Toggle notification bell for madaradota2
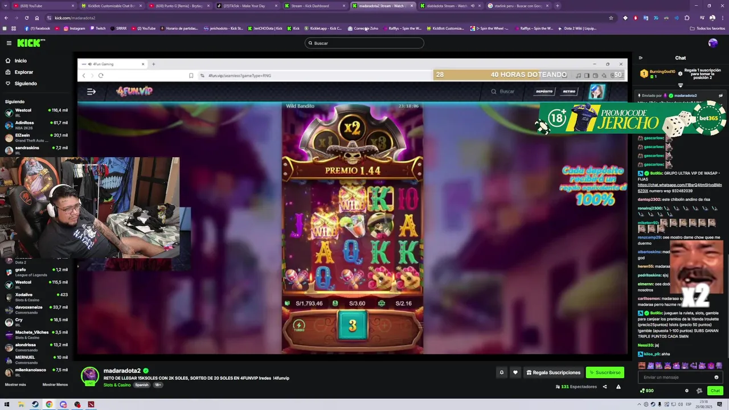The height and width of the screenshot is (410, 729). pos(502,372)
